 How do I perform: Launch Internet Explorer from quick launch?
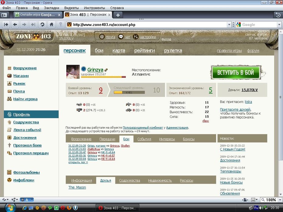point(25,208)
